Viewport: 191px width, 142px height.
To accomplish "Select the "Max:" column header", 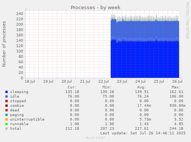I will click(176, 87).
